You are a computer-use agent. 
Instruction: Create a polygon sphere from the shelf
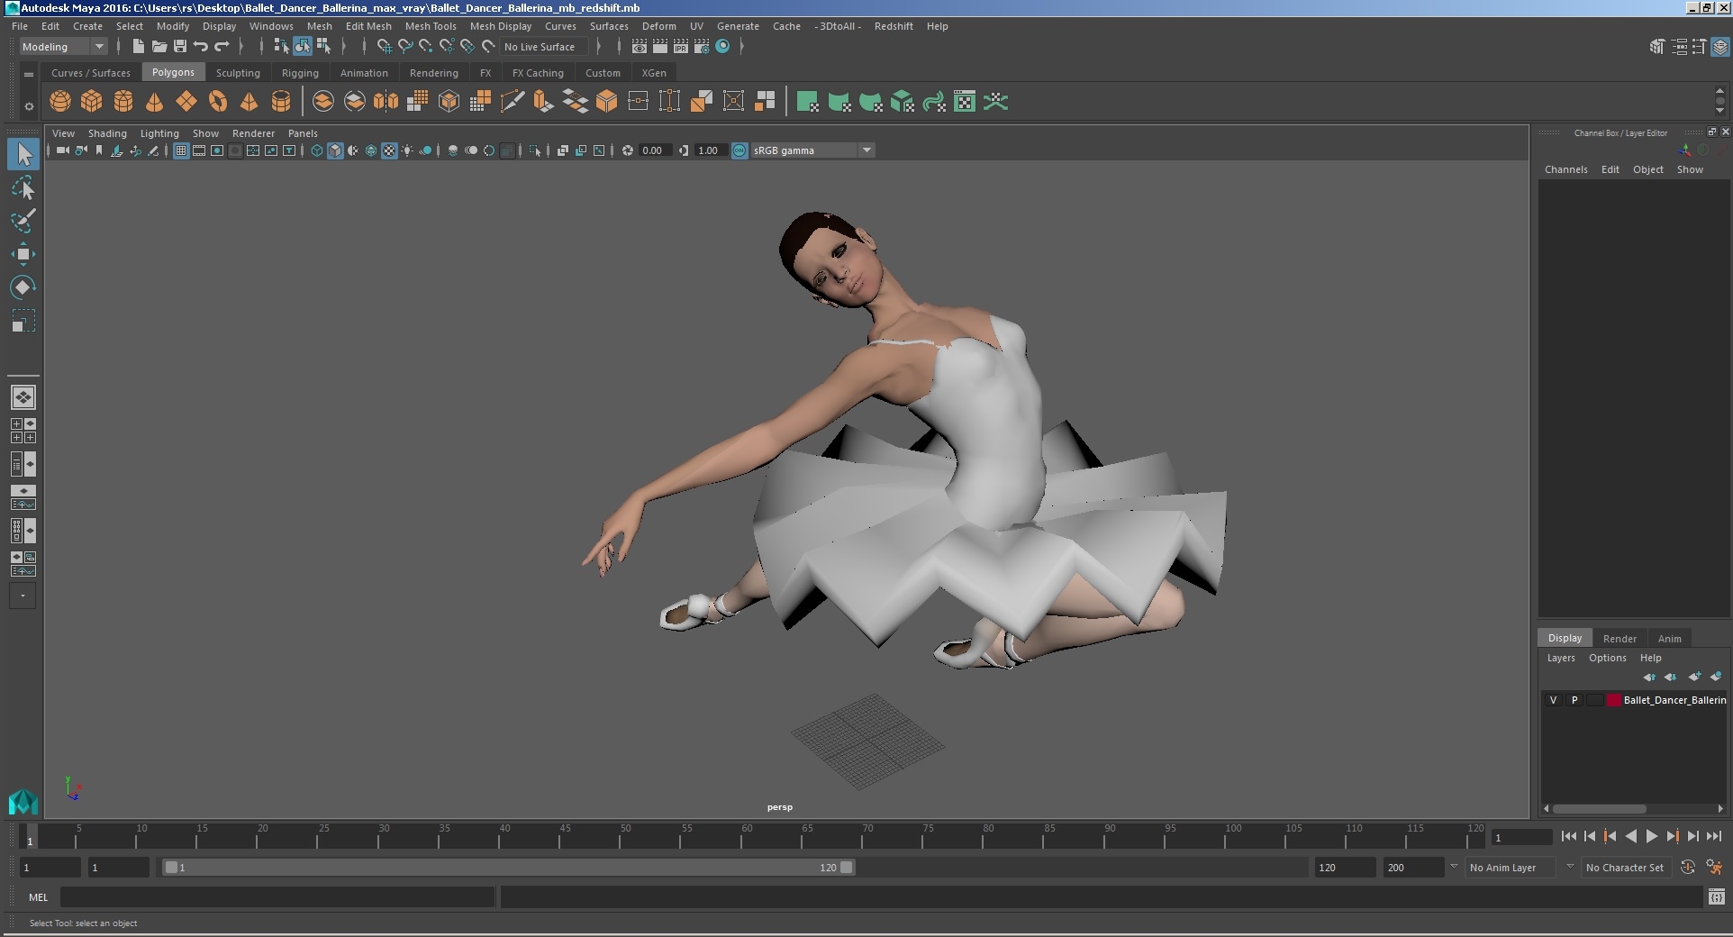59,102
